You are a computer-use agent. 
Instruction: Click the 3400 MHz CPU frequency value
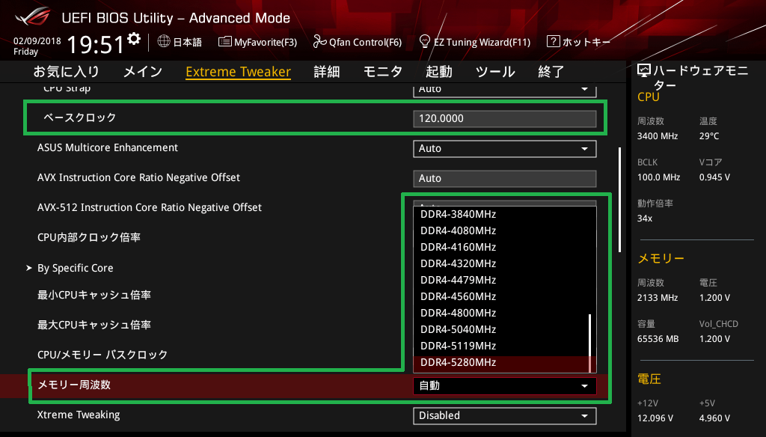click(x=658, y=136)
